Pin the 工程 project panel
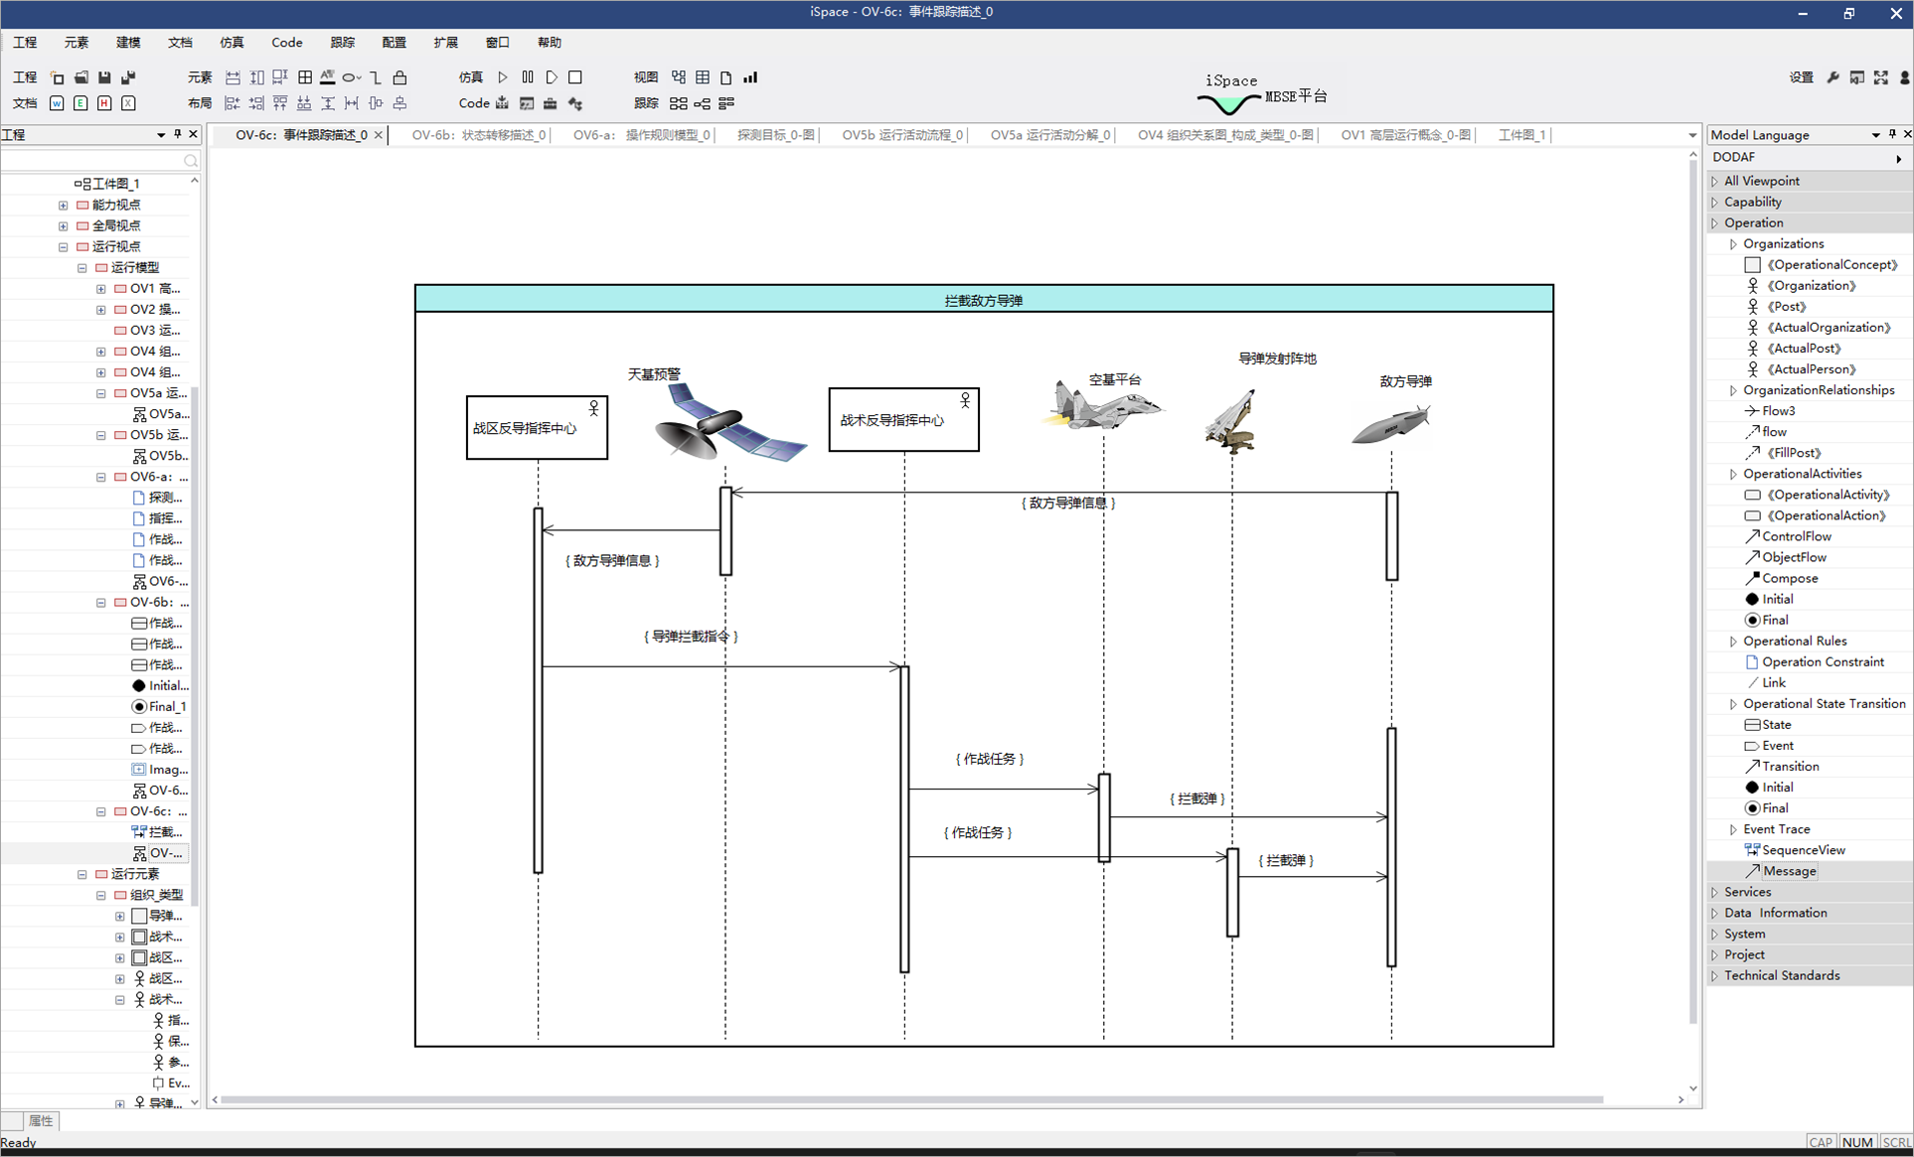The width and height of the screenshot is (1914, 1157). click(x=178, y=134)
